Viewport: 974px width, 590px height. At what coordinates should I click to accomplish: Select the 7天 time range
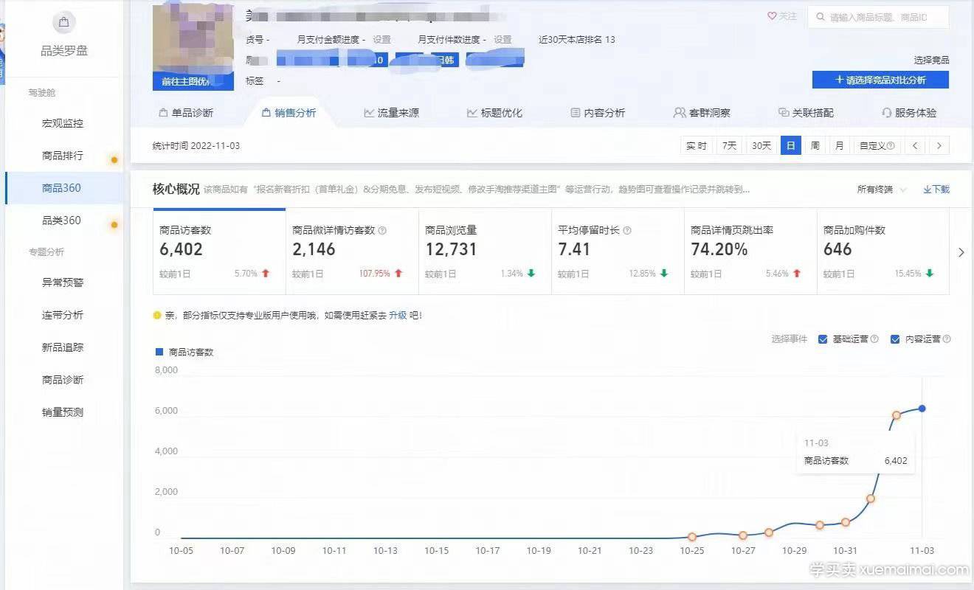(x=729, y=146)
